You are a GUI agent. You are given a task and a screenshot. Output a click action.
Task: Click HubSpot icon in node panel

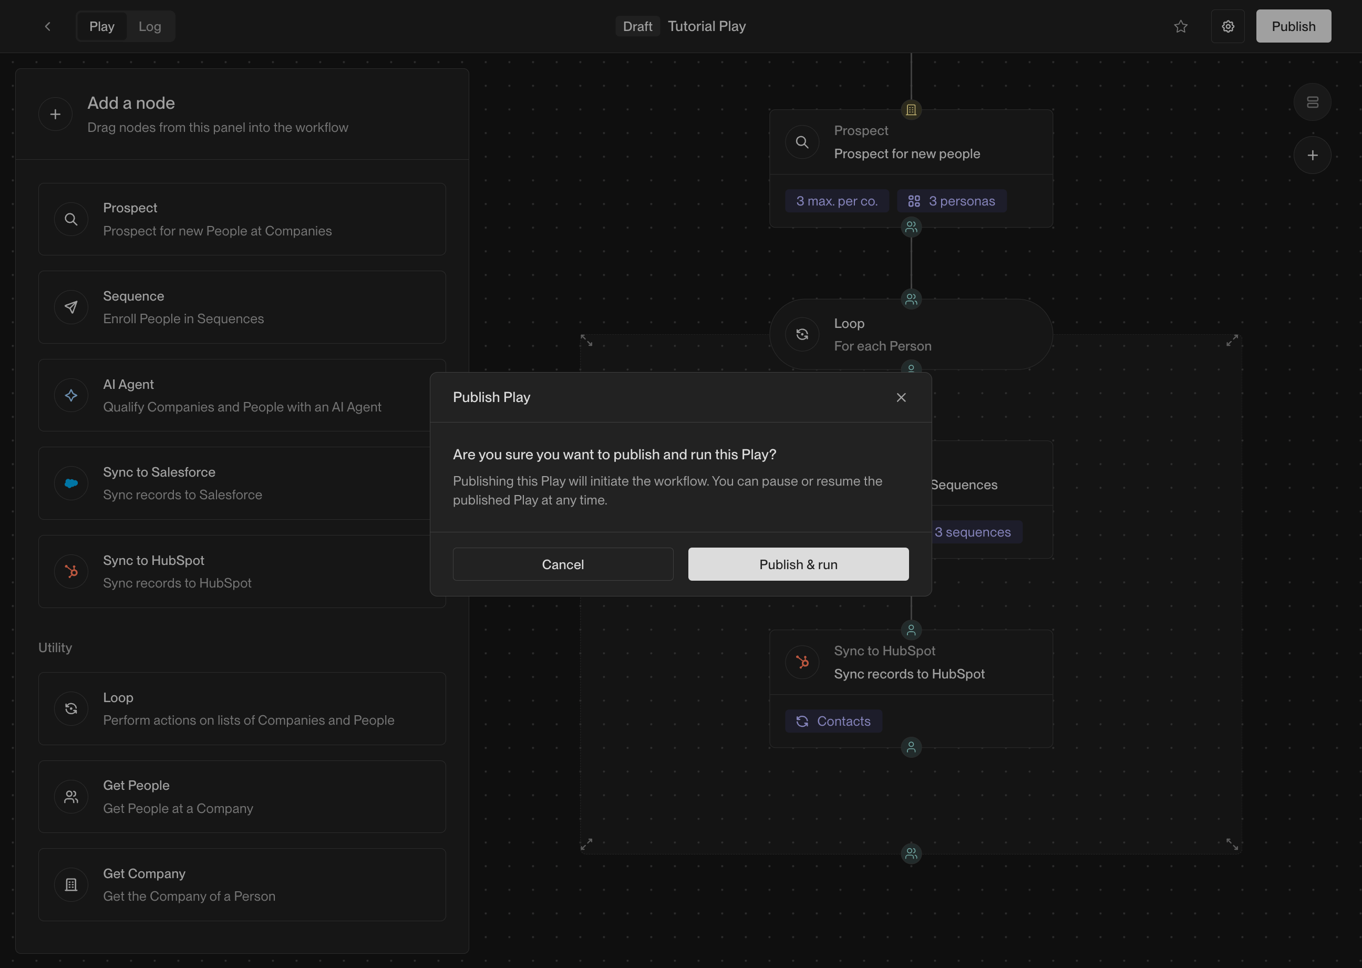pyautogui.click(x=71, y=572)
